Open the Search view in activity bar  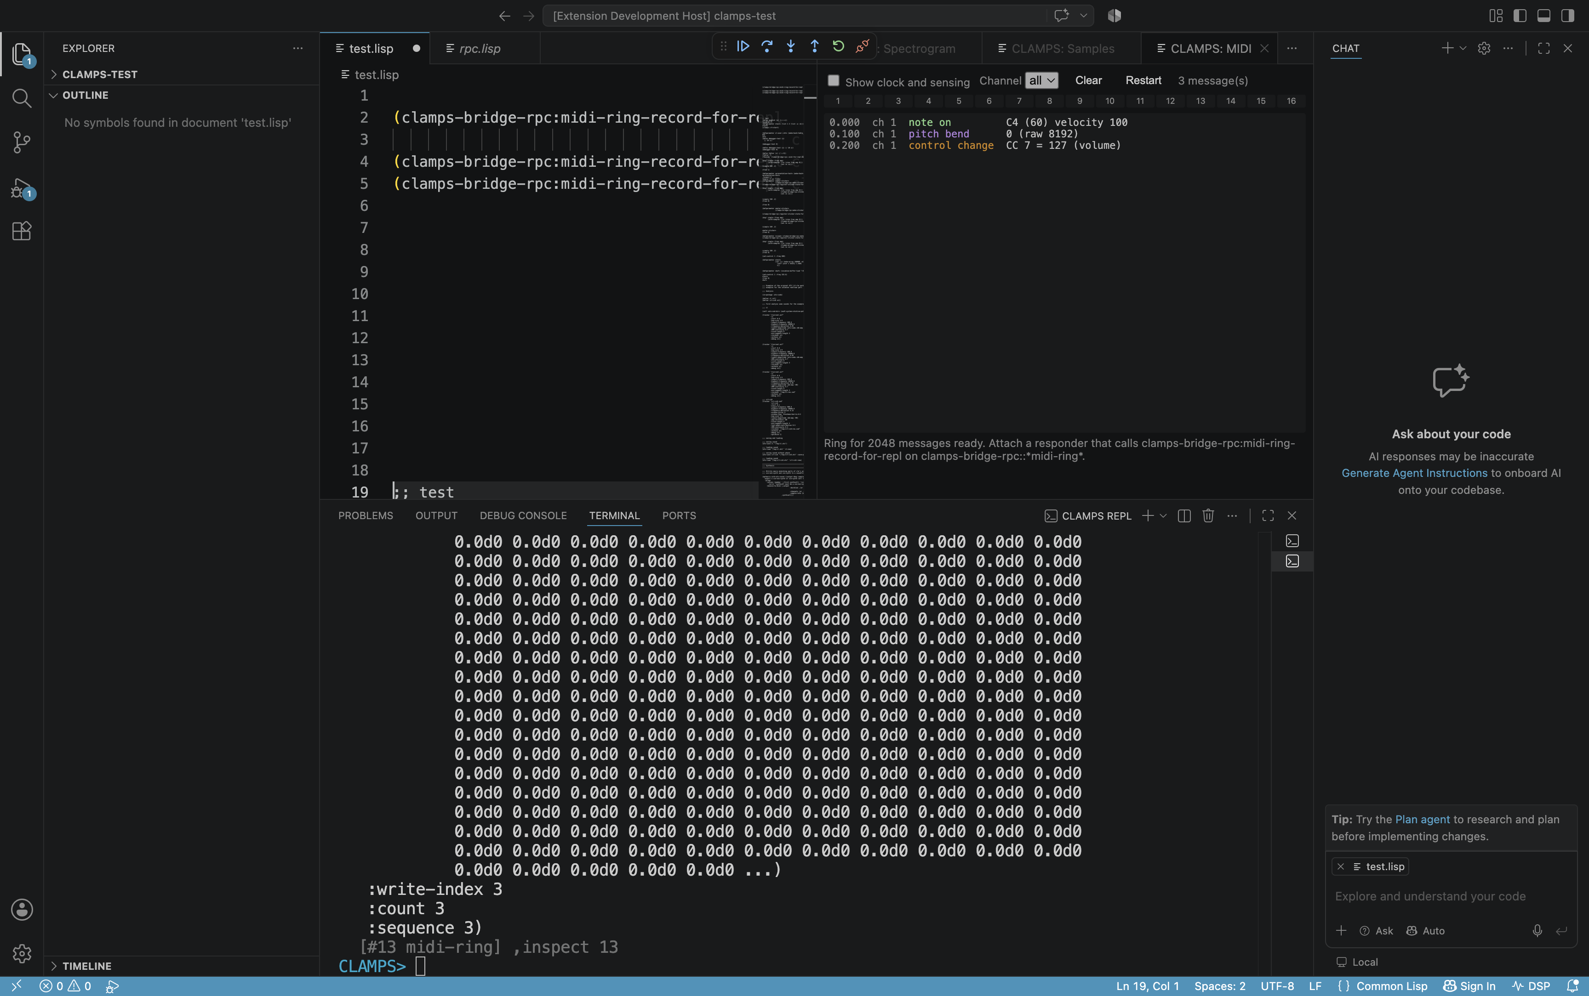[x=22, y=98]
